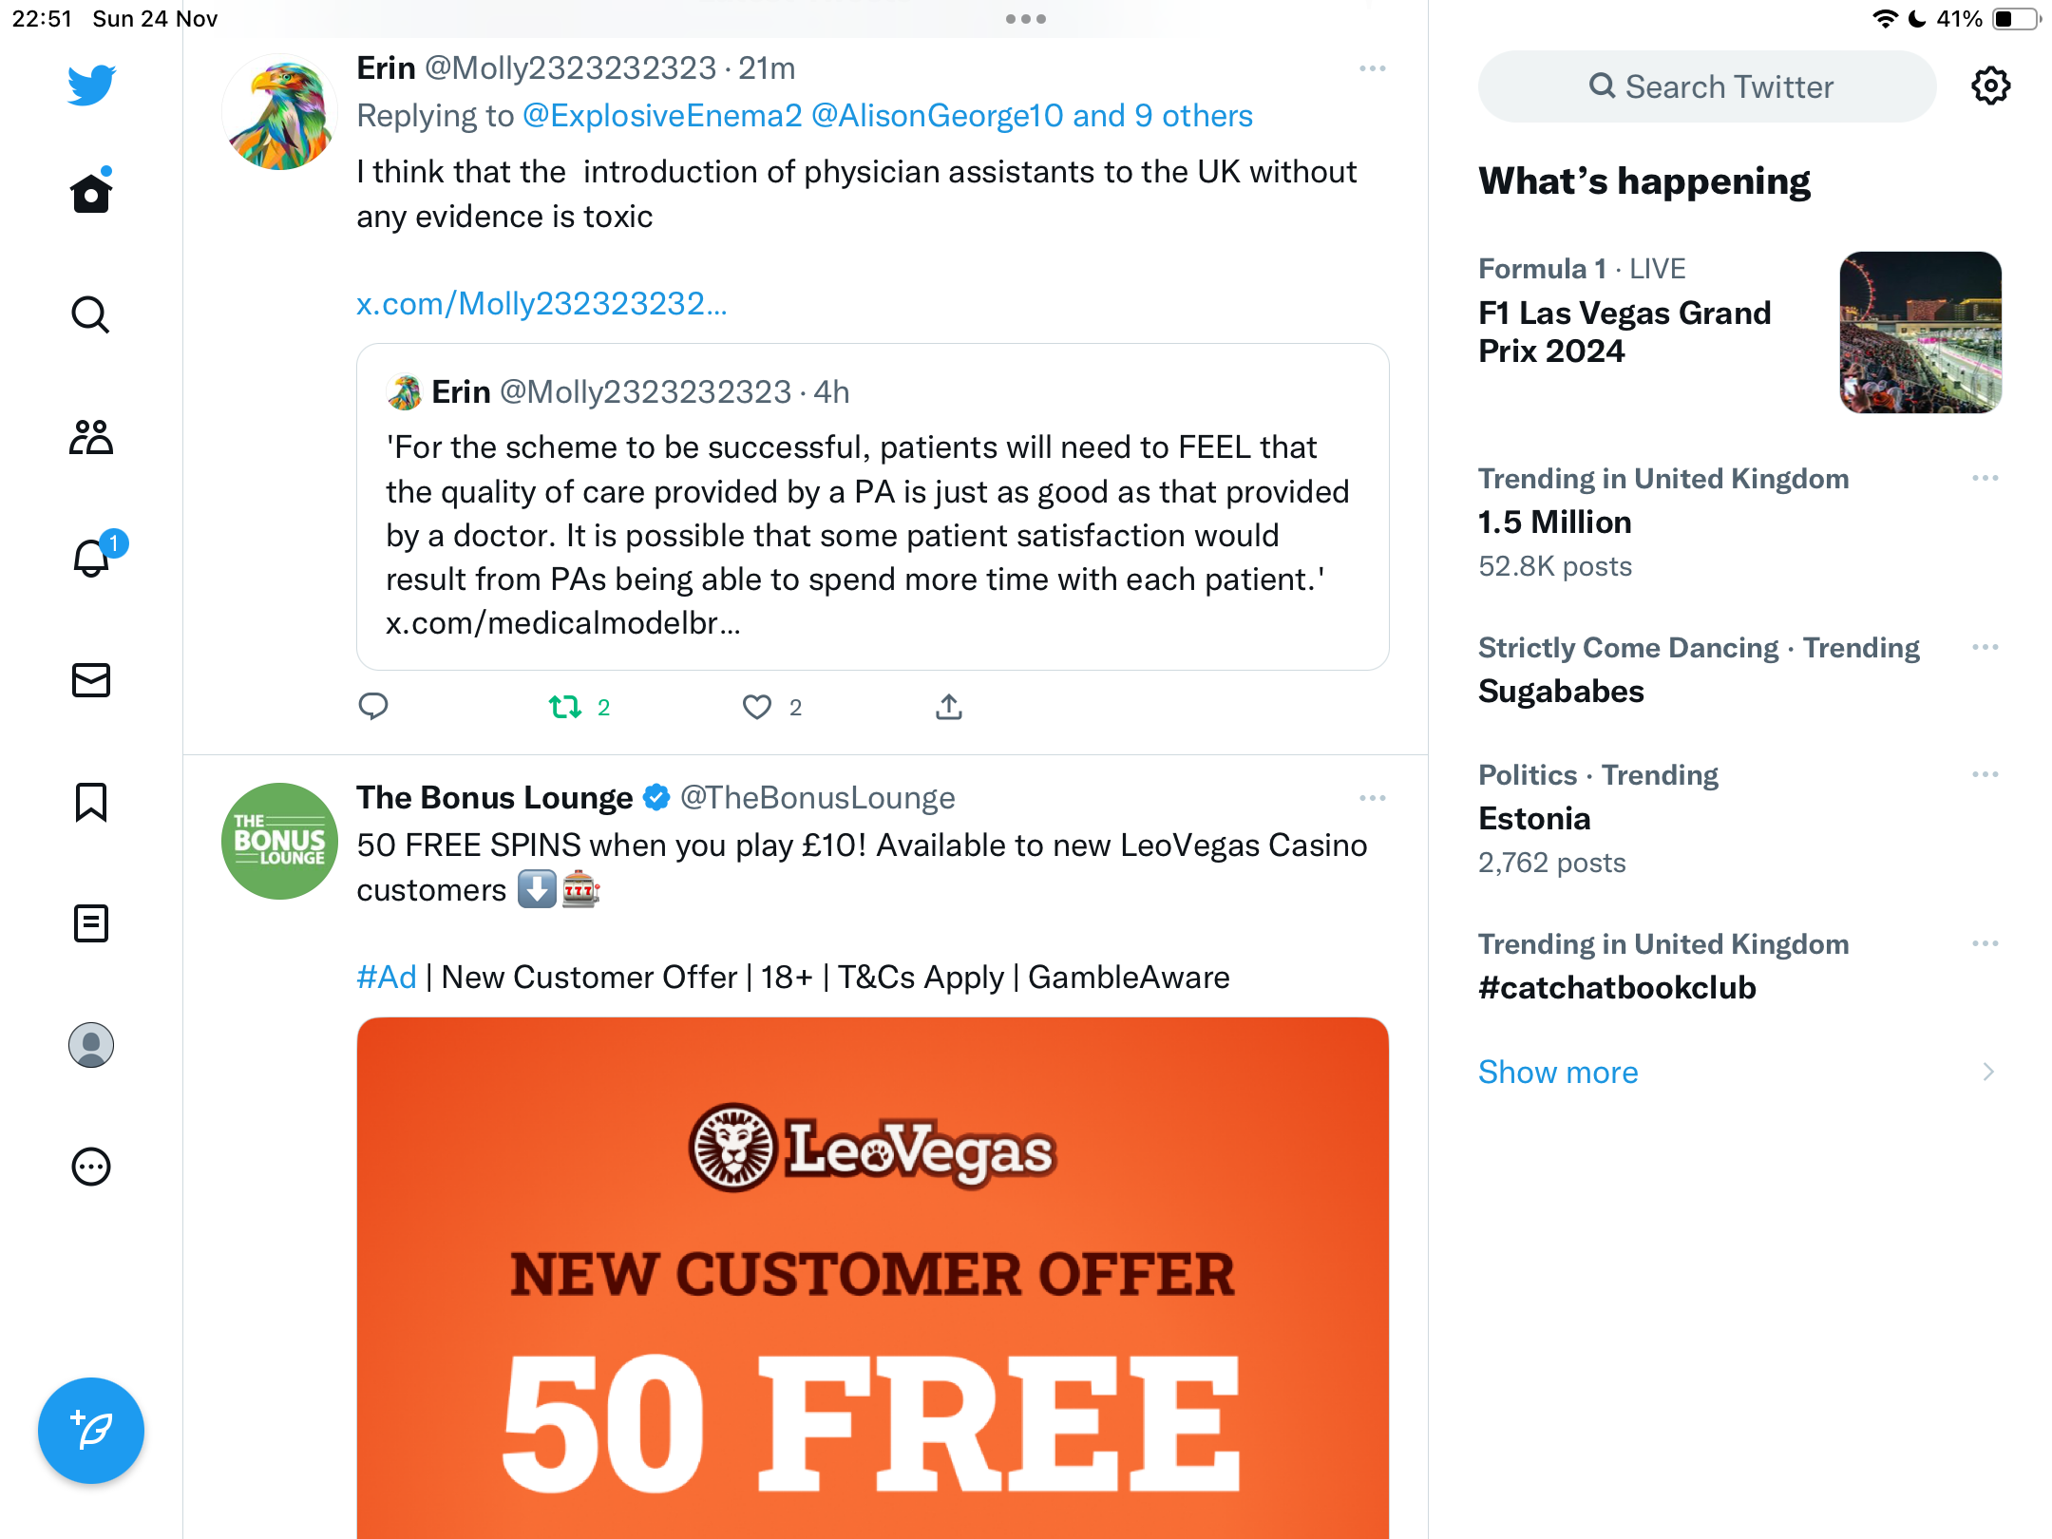Open Communities people icon
The width and height of the screenshot is (2052, 1539).
[x=91, y=437]
